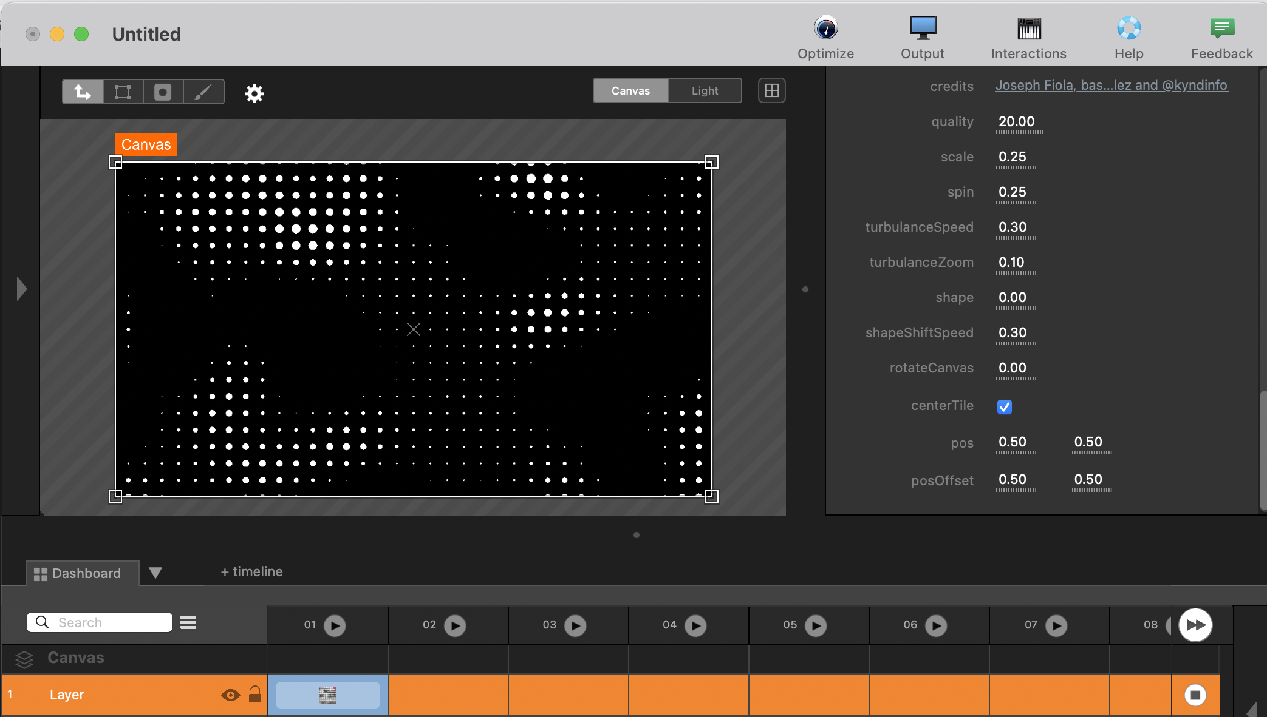This screenshot has width=1267, height=717.
Task: Open the Dashboard dropdown triangle
Action: coord(155,573)
